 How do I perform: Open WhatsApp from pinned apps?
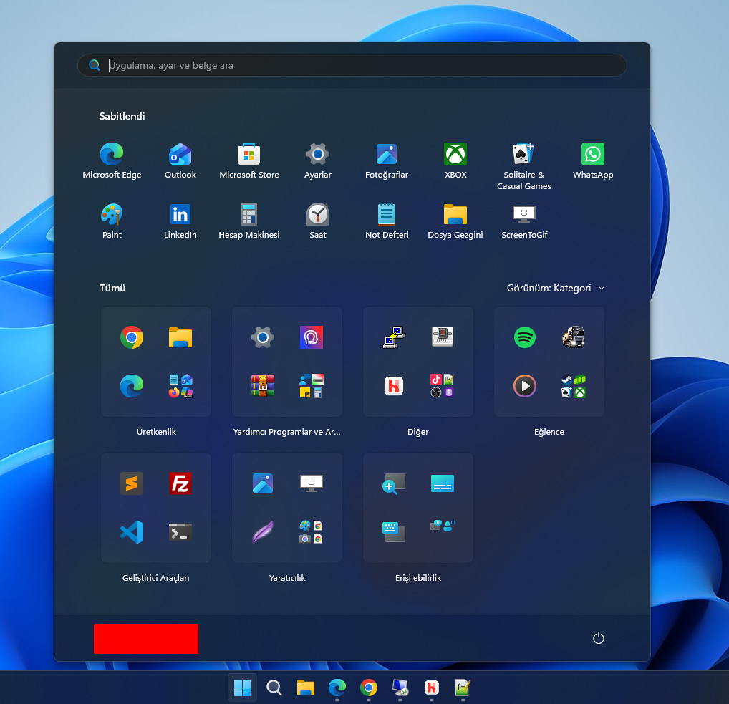593,161
